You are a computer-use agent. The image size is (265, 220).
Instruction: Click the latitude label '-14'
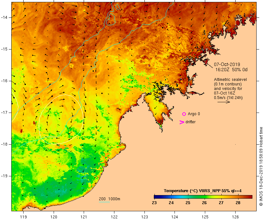[x=4, y=17]
